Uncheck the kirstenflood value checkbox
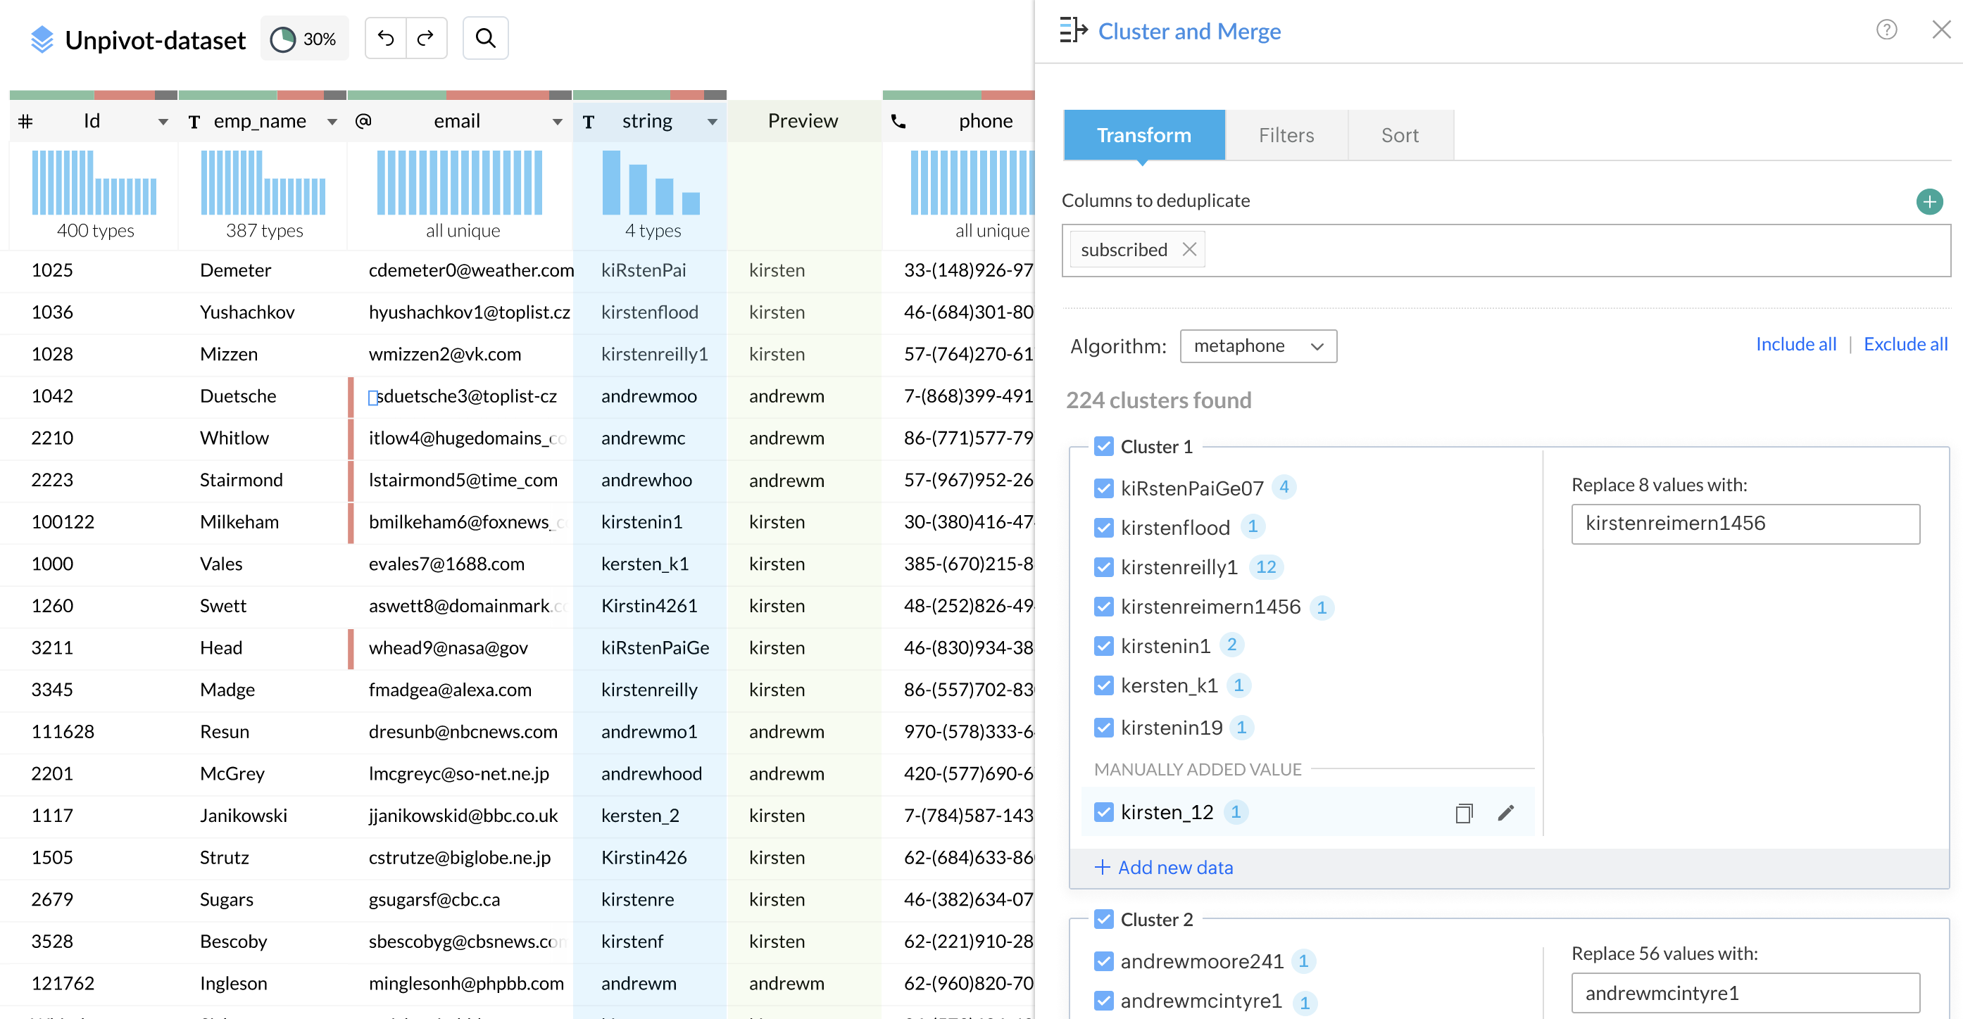Viewport: 1963px width, 1019px height. (1103, 527)
